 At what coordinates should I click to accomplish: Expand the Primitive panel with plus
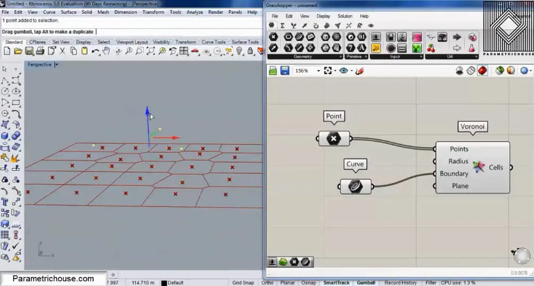coord(366,57)
